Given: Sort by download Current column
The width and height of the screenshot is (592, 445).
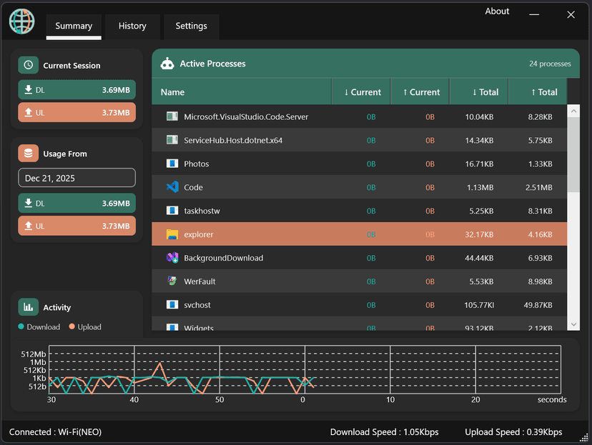Looking at the screenshot, I should [x=361, y=91].
